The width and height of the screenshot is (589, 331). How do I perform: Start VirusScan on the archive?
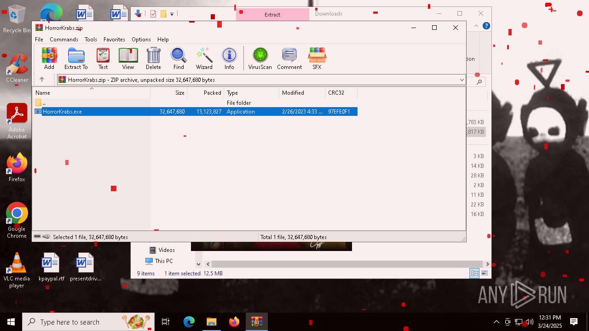[x=260, y=58]
